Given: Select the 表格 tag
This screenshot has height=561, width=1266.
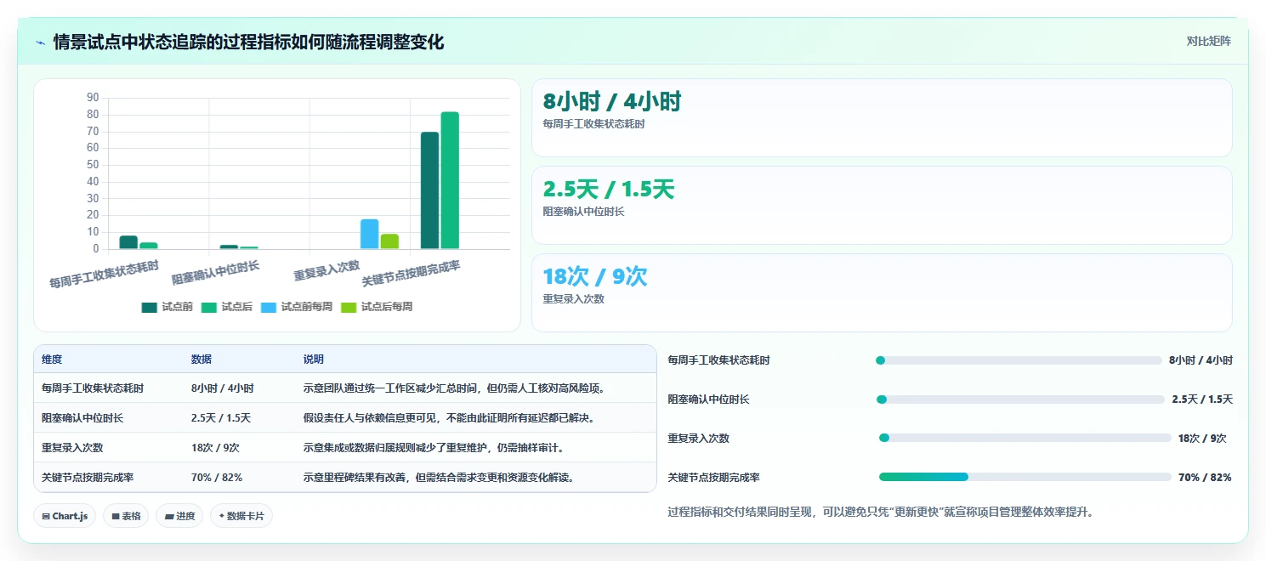Looking at the screenshot, I should tap(126, 516).
